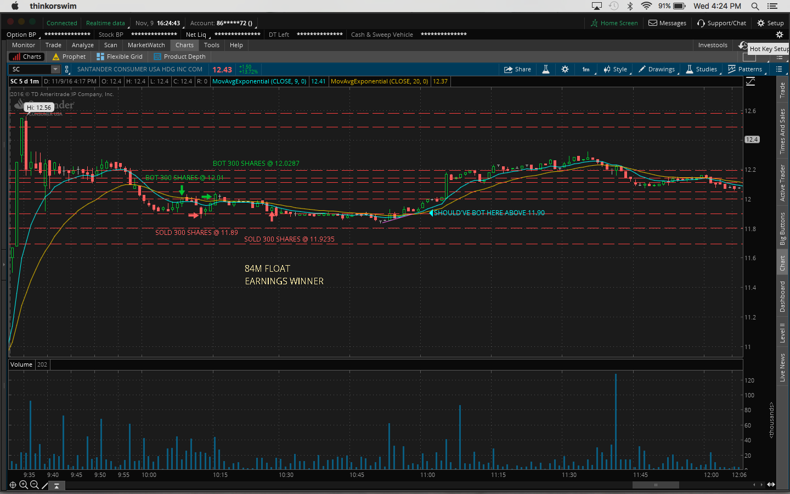Image resolution: width=790 pixels, height=494 pixels.
Task: Open the Charts sub-tab with bar icon
Action: click(x=26, y=57)
